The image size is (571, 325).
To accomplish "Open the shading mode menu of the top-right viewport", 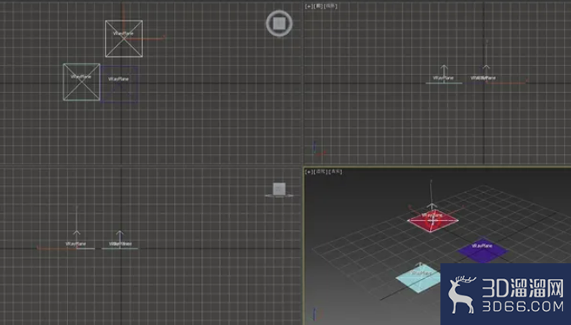I will (x=331, y=6).
